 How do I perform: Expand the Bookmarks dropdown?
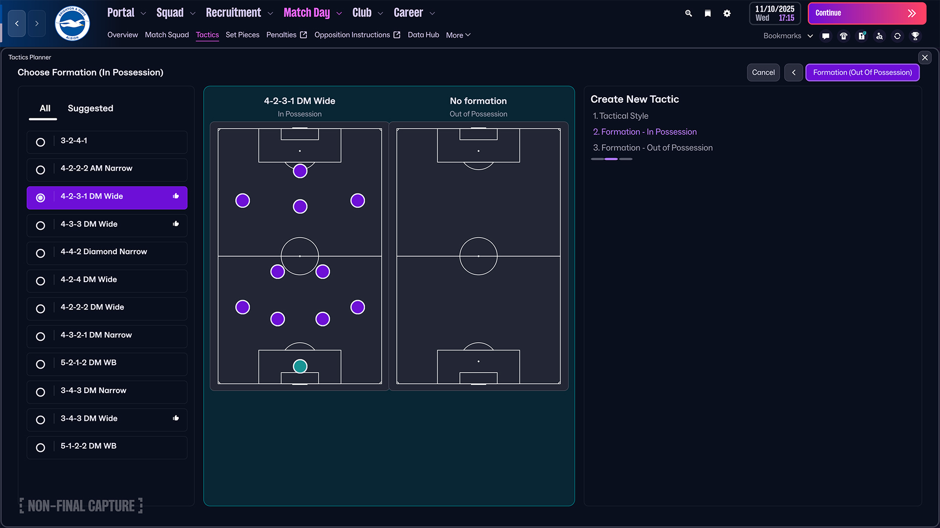810,36
